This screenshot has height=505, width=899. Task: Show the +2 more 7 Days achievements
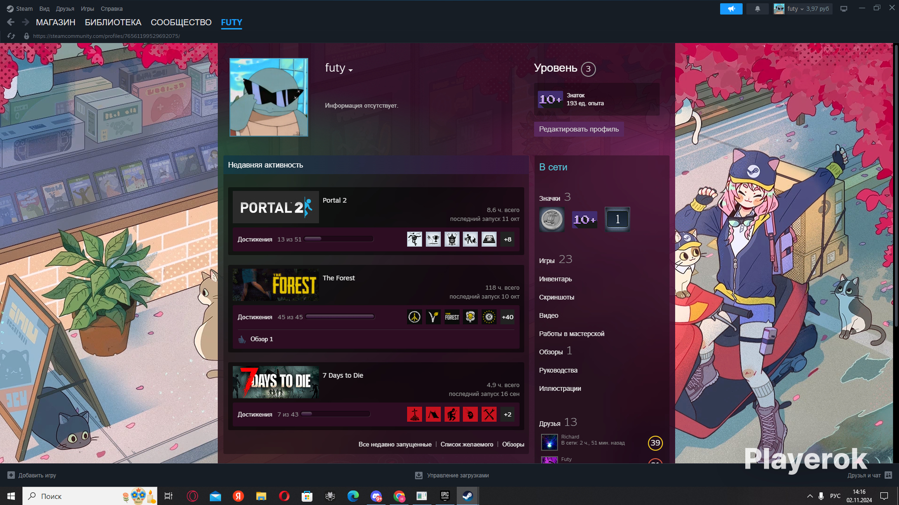coord(508,415)
